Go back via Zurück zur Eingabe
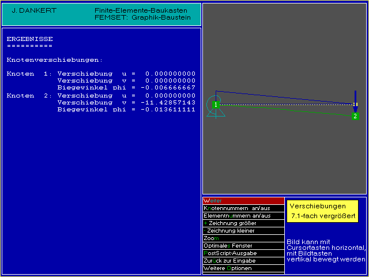This screenshot has width=369, height=277. pos(243,260)
